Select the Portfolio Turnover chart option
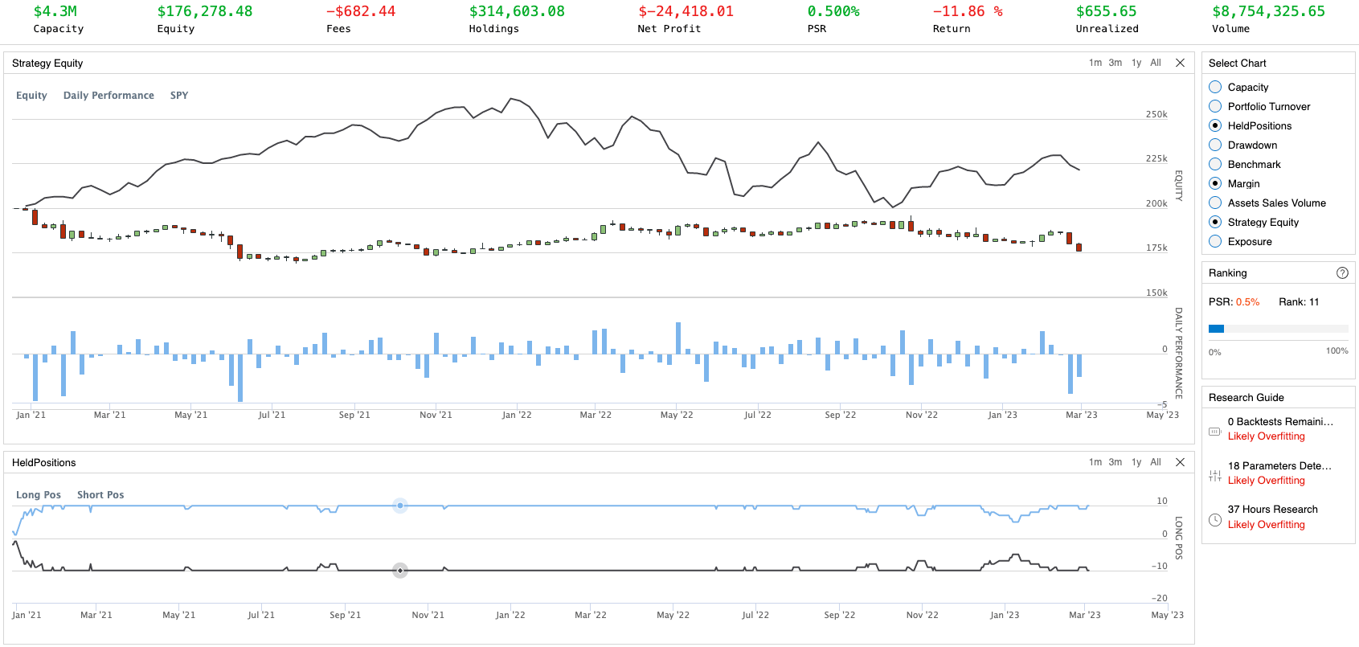The image size is (1359, 647). point(1215,106)
